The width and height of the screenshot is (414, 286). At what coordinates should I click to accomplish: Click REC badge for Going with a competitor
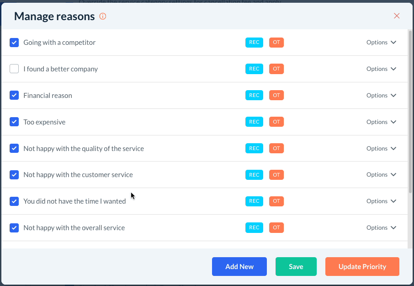(x=254, y=43)
